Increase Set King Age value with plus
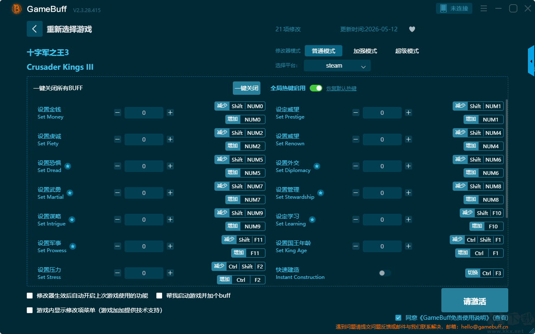Image resolution: width=535 pixels, height=334 pixels. tap(408, 246)
